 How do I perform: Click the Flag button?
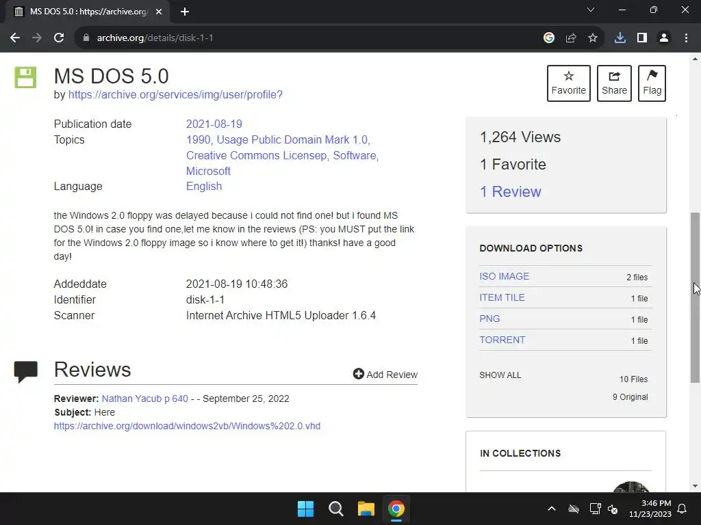coord(652,83)
